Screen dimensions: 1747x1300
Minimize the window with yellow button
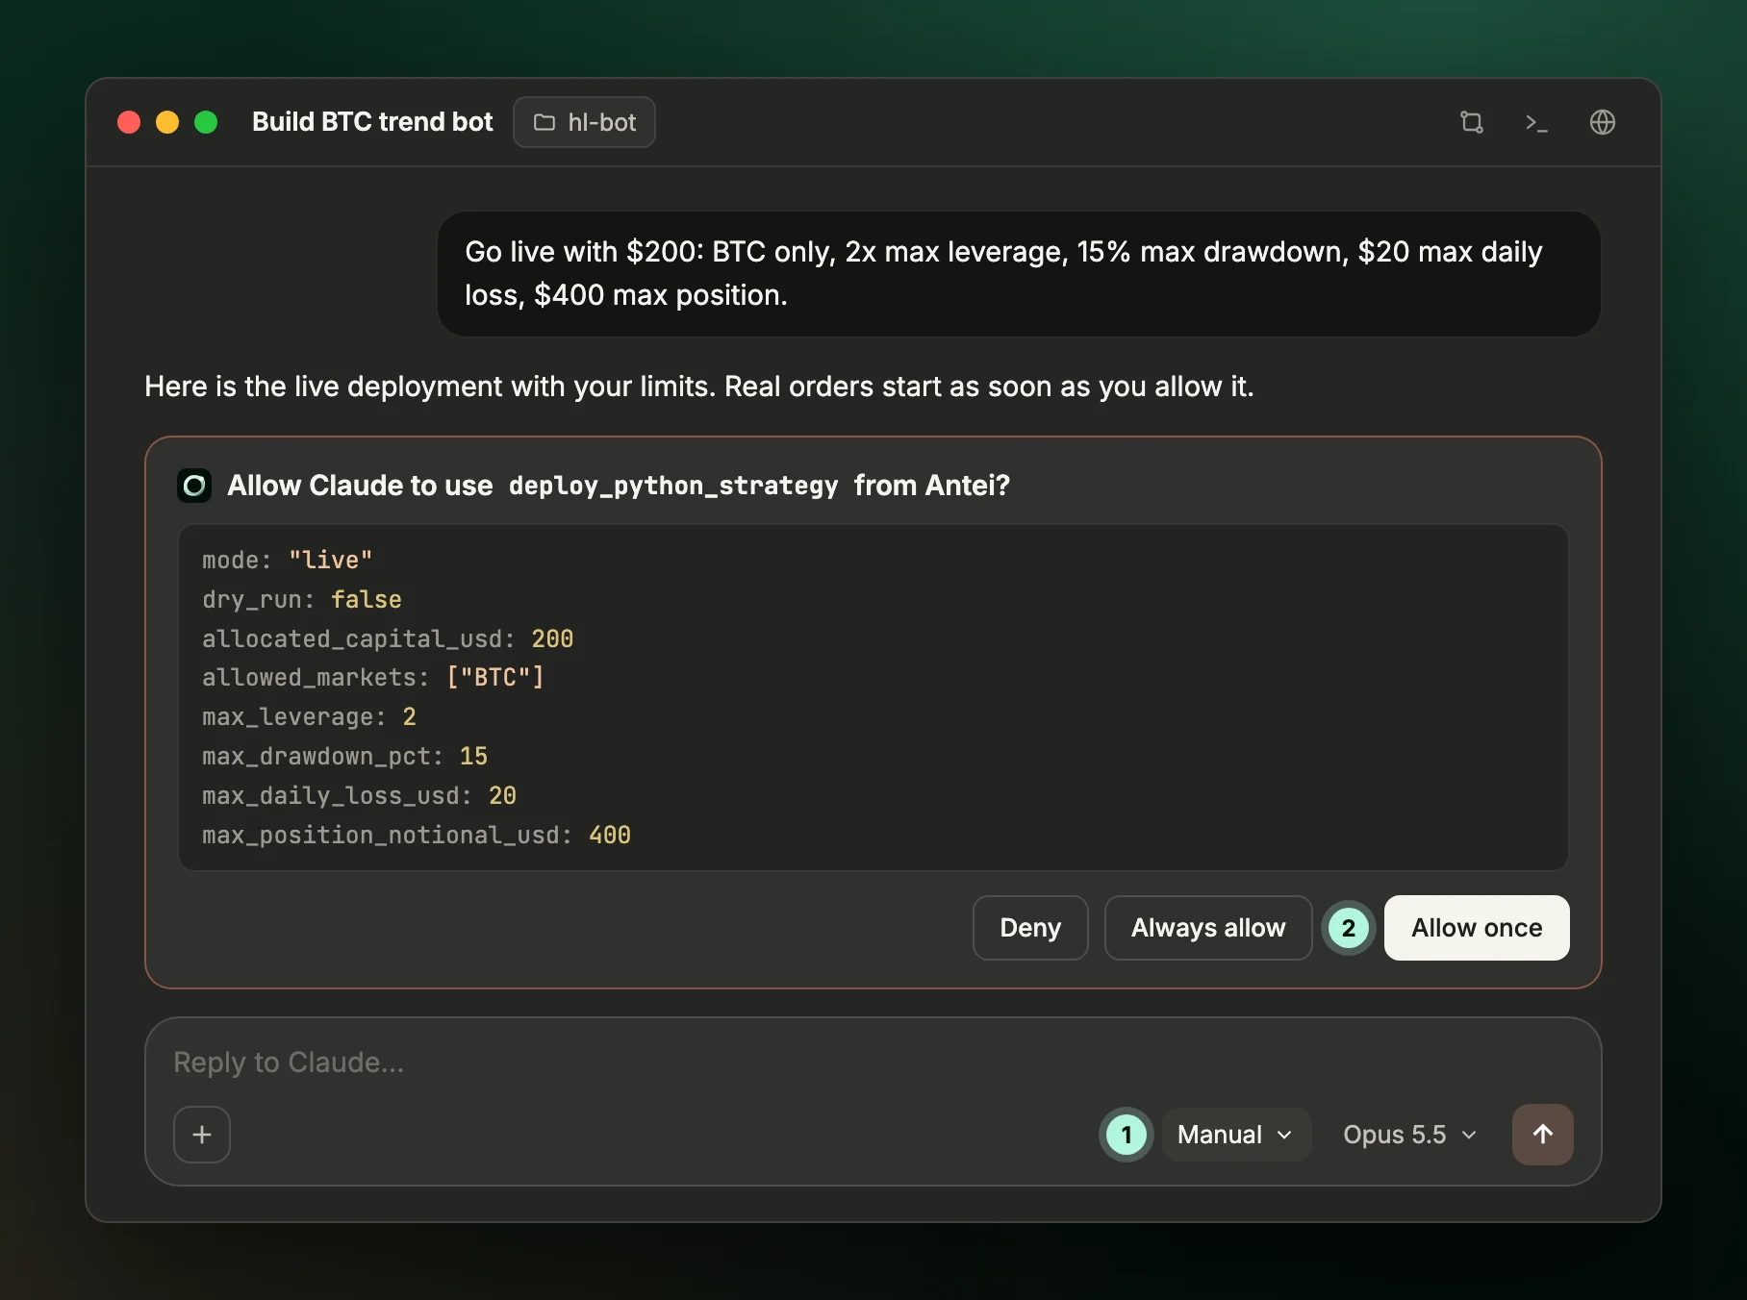[167, 122]
